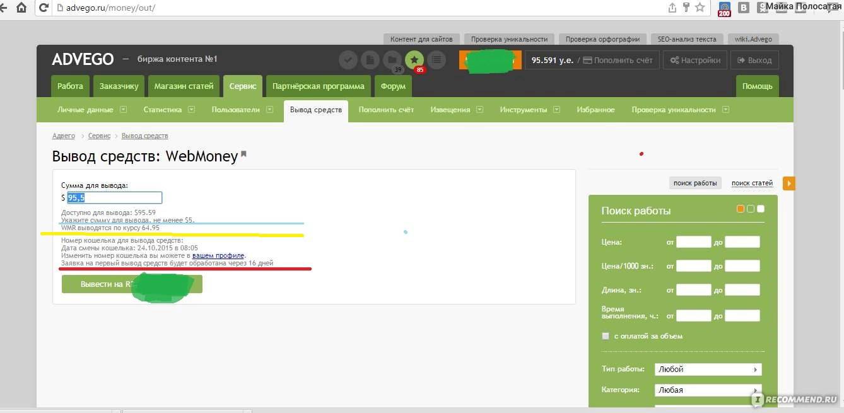Screen dimensions: 844x413
Task: Click the Длина 'до' input field
Action: click(742, 290)
